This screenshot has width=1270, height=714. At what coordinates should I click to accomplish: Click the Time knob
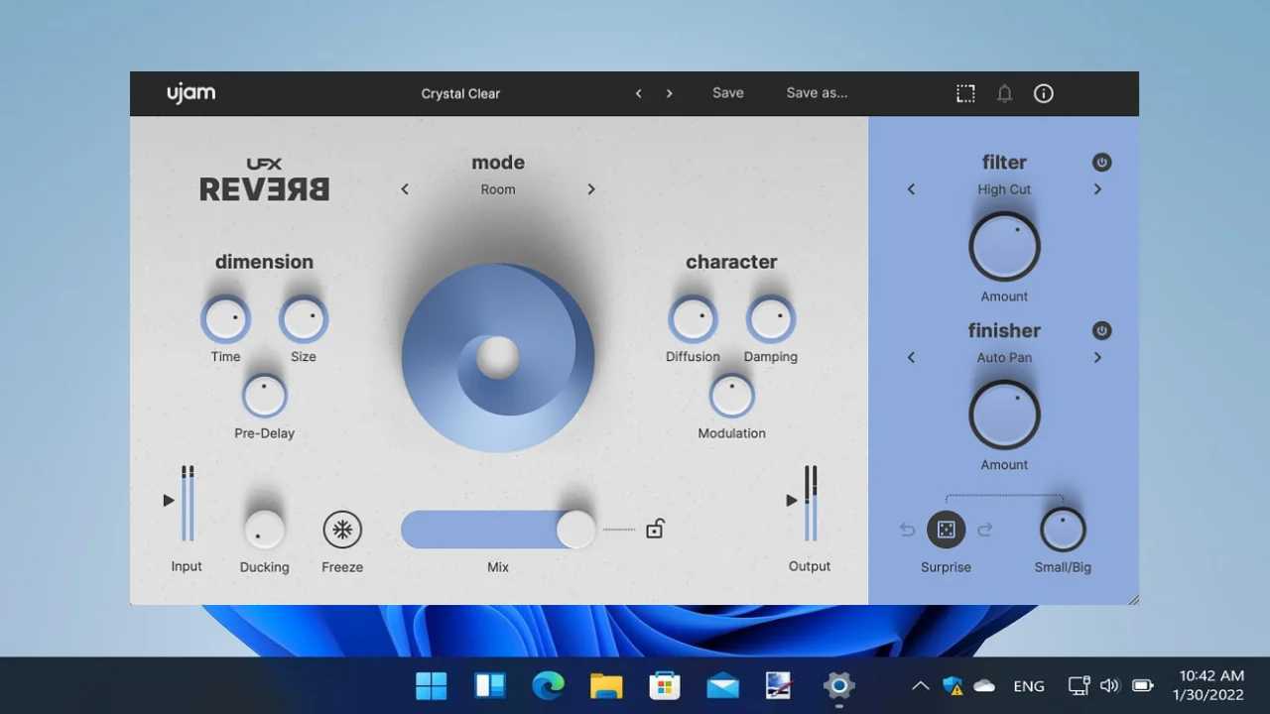tap(225, 318)
